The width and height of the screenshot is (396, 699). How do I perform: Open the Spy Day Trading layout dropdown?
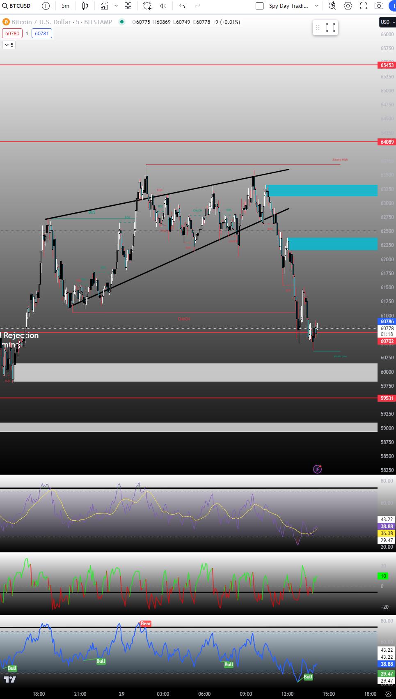pyautogui.click(x=316, y=6)
